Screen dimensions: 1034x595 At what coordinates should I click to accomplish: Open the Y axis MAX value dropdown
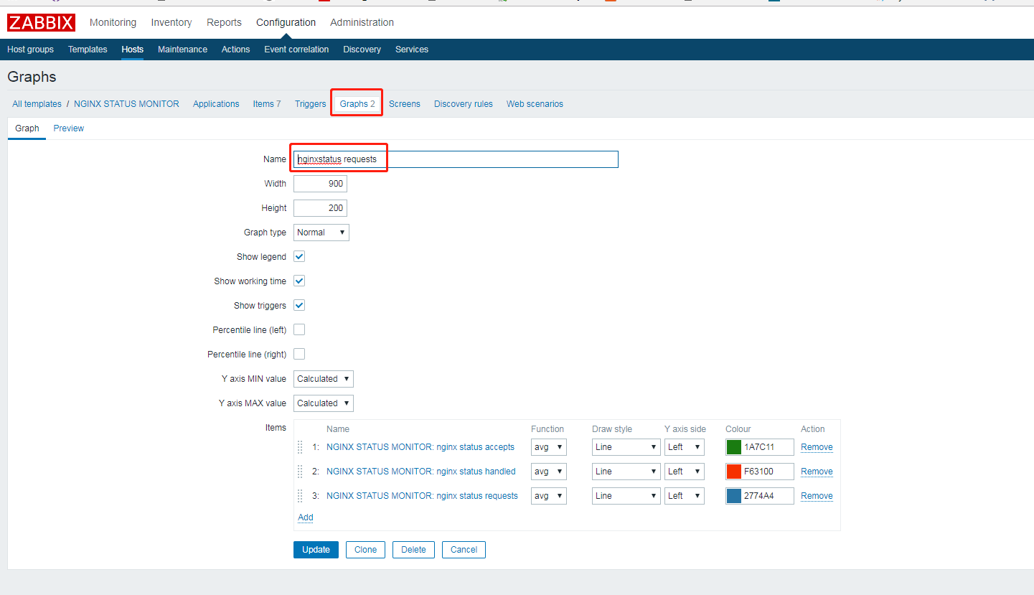pos(324,403)
